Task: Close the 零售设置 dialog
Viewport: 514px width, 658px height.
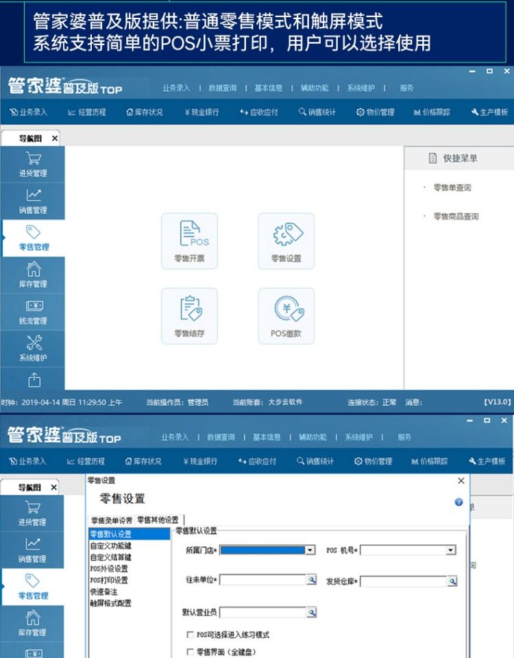Action: point(461,480)
